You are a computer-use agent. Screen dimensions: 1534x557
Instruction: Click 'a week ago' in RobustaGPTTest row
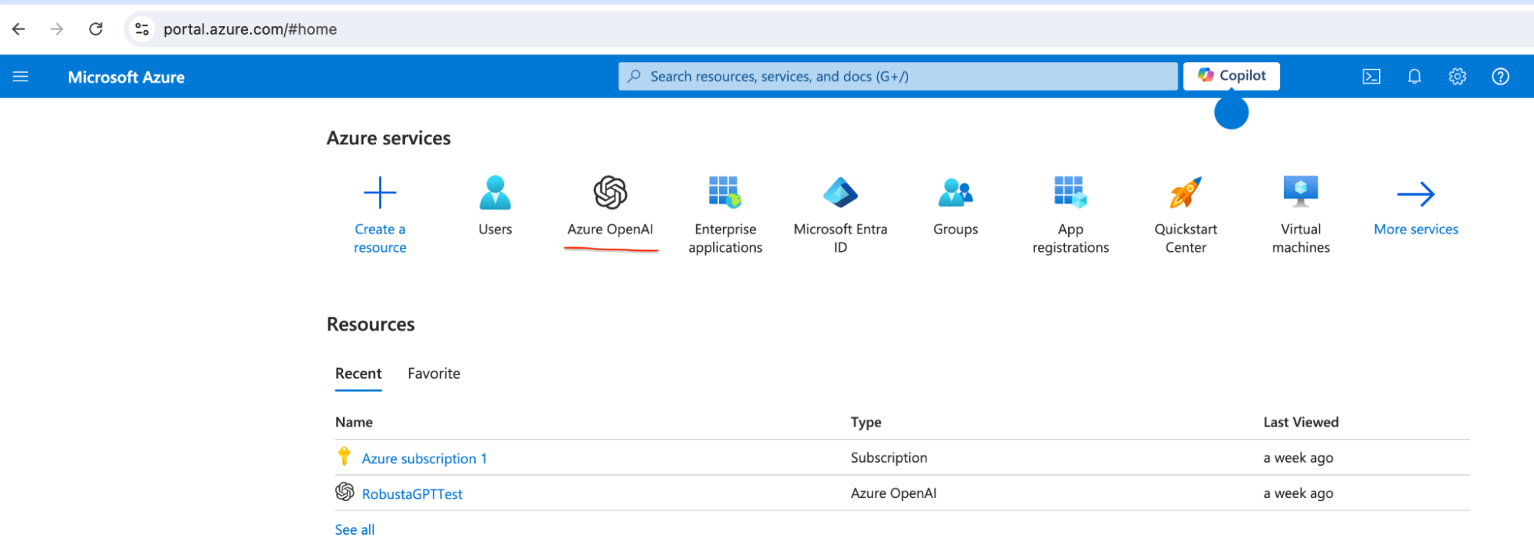point(1298,493)
